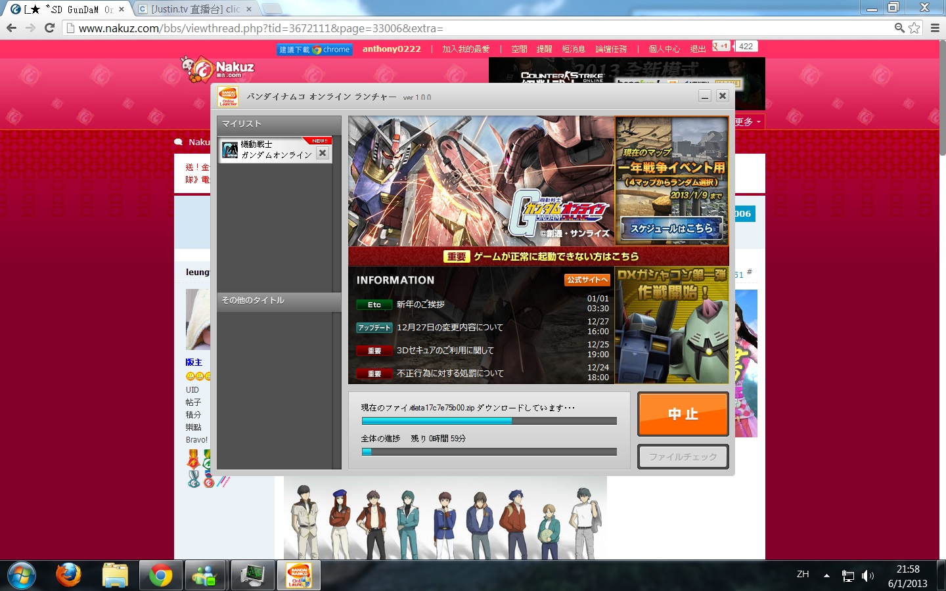Open the 不正行為に対する処罰について notice
Image resolution: width=946 pixels, height=591 pixels.
click(x=450, y=373)
